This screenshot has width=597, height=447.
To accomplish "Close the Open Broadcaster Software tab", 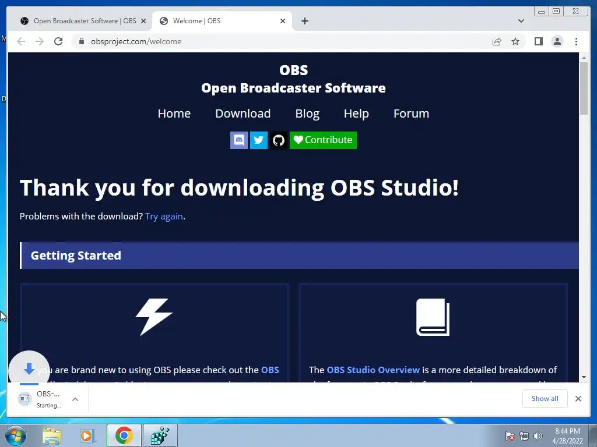I will coord(143,21).
